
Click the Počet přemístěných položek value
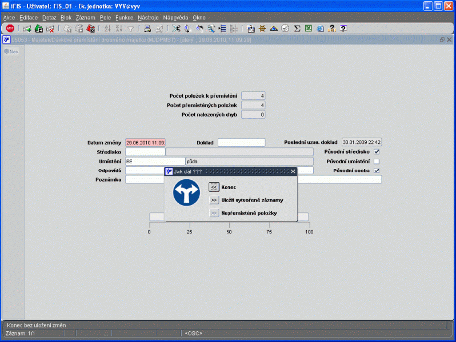click(x=253, y=105)
